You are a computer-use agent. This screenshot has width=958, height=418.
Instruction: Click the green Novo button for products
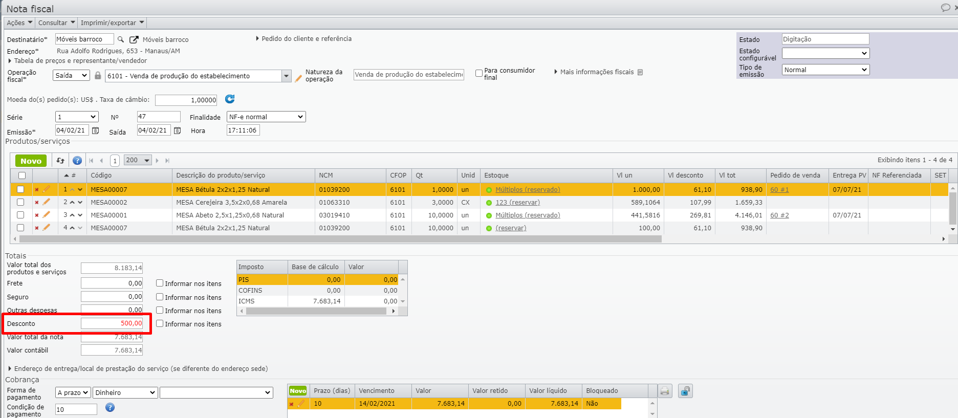tap(31, 161)
